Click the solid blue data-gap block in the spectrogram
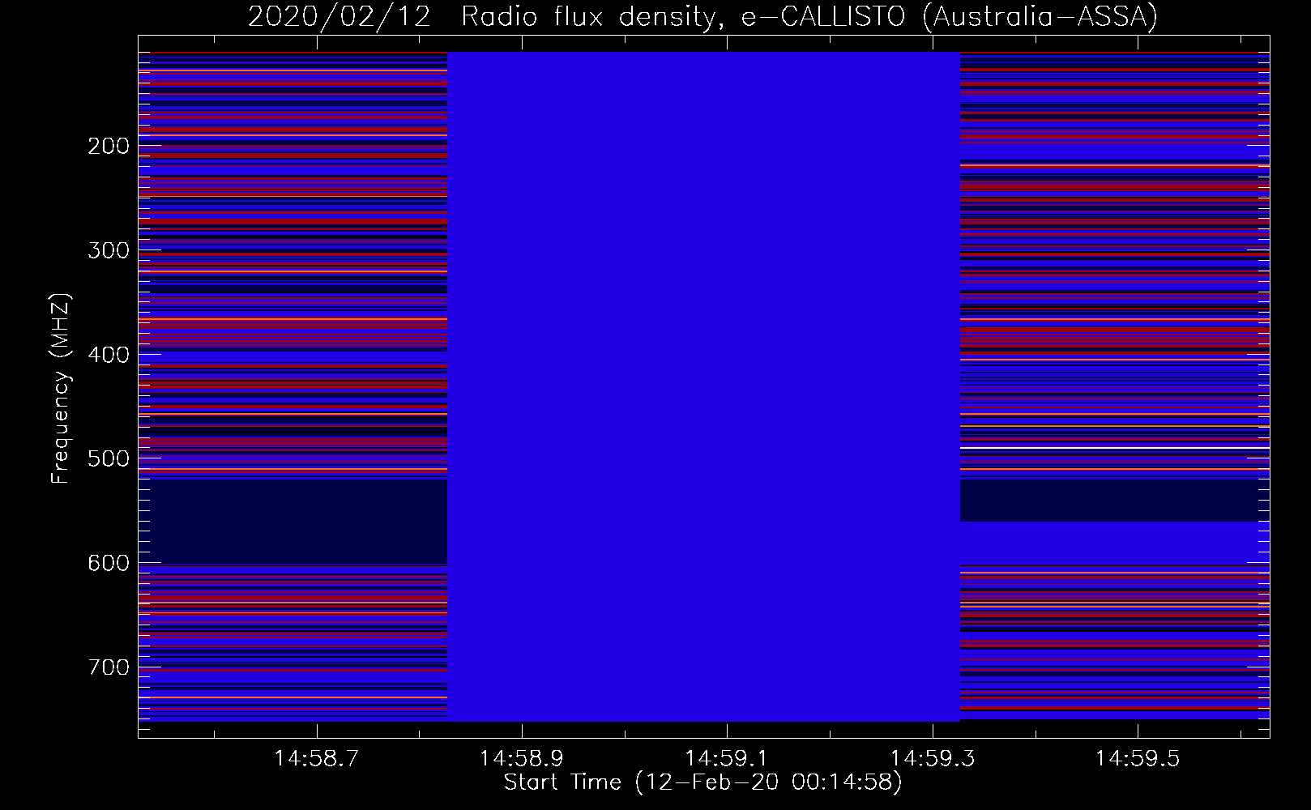 [703, 386]
